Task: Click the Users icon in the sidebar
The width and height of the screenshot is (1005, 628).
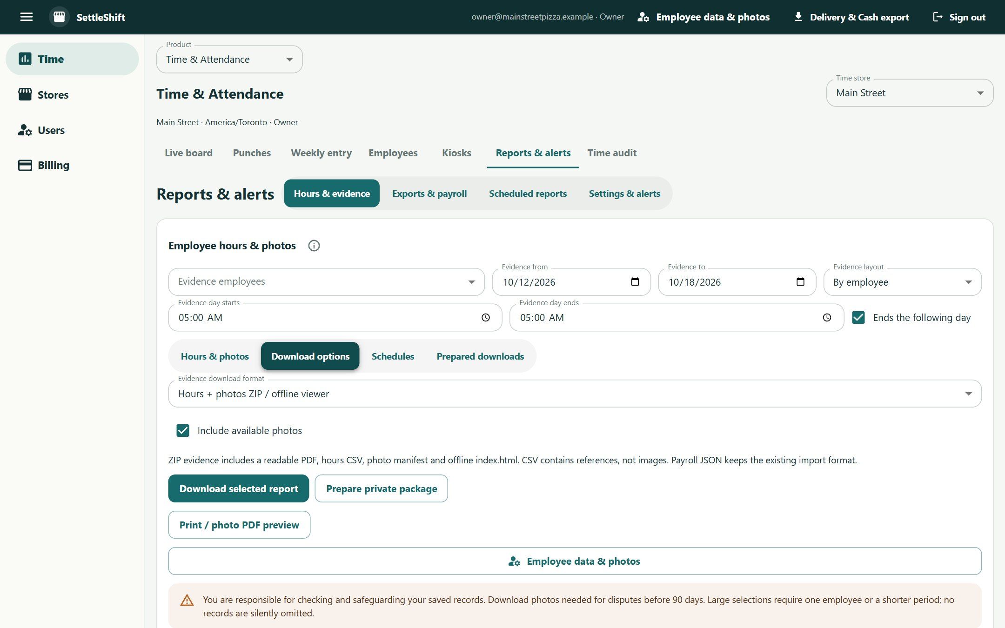Action: [x=25, y=130]
